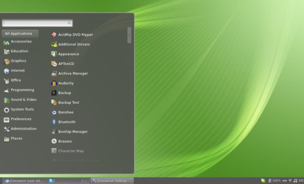Screen dimensions: 304x184
Task: Show All Applications list
Action: (x=20, y=34)
